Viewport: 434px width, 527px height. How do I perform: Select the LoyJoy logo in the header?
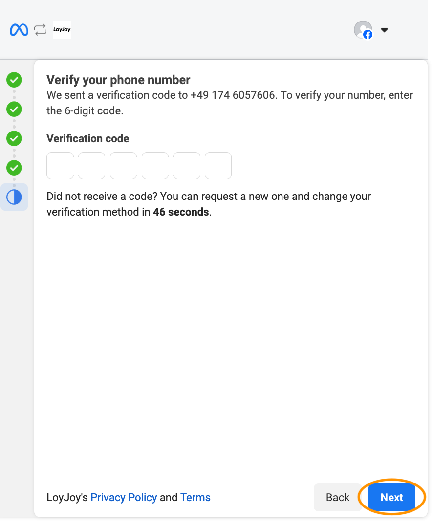coord(62,29)
